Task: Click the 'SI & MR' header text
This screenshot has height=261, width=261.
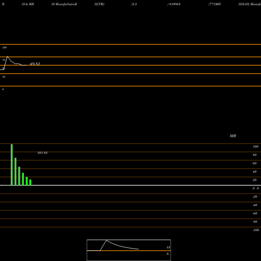Action: pyautogui.click(x=28, y=4)
